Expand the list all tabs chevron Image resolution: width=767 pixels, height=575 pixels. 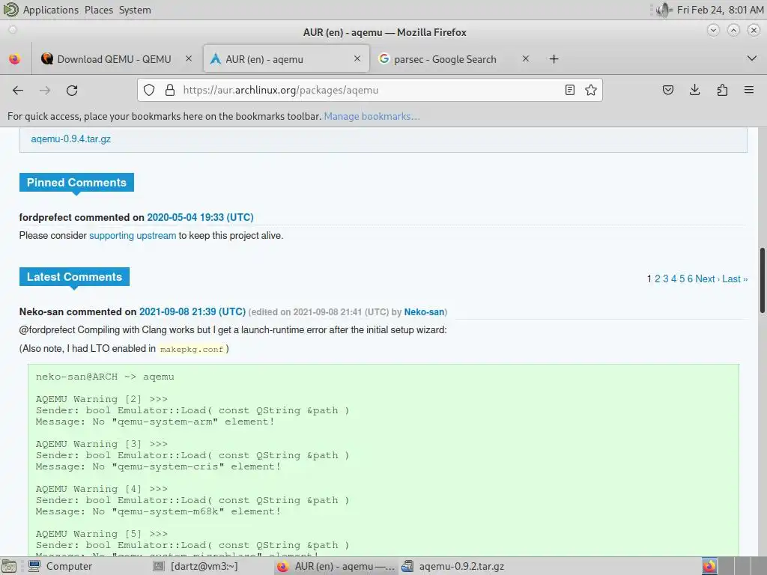[x=752, y=58]
